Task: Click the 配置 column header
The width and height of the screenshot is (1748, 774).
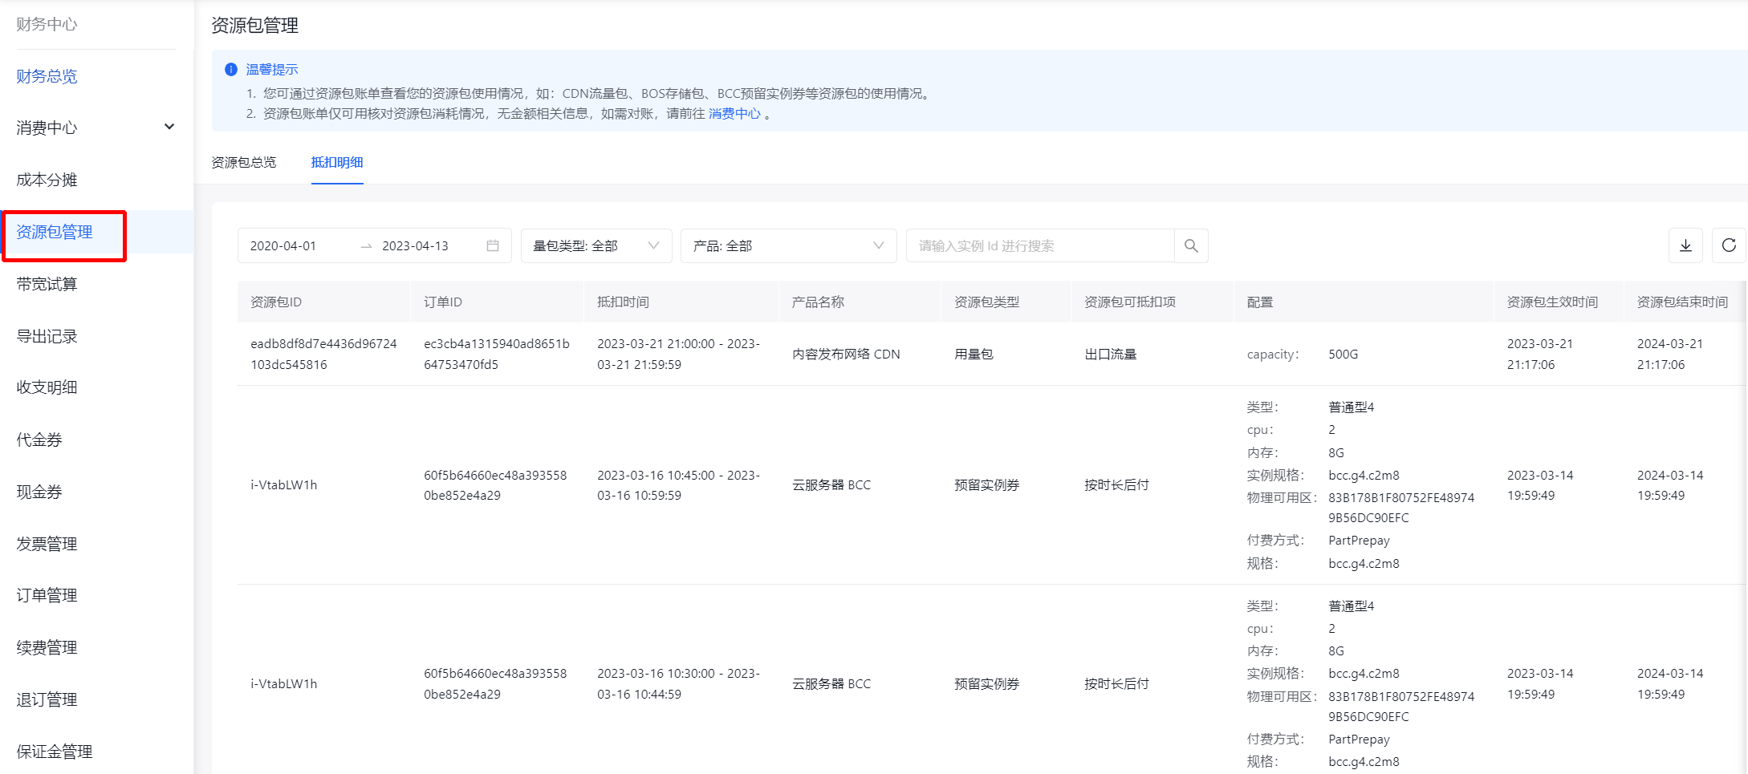Action: point(1260,302)
